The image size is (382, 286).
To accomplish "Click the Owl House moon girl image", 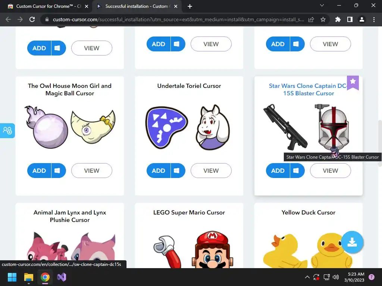I will [x=93, y=127].
